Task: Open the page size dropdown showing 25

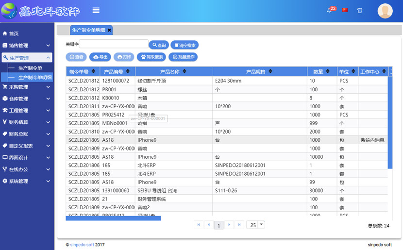Action: pyautogui.click(x=261, y=224)
